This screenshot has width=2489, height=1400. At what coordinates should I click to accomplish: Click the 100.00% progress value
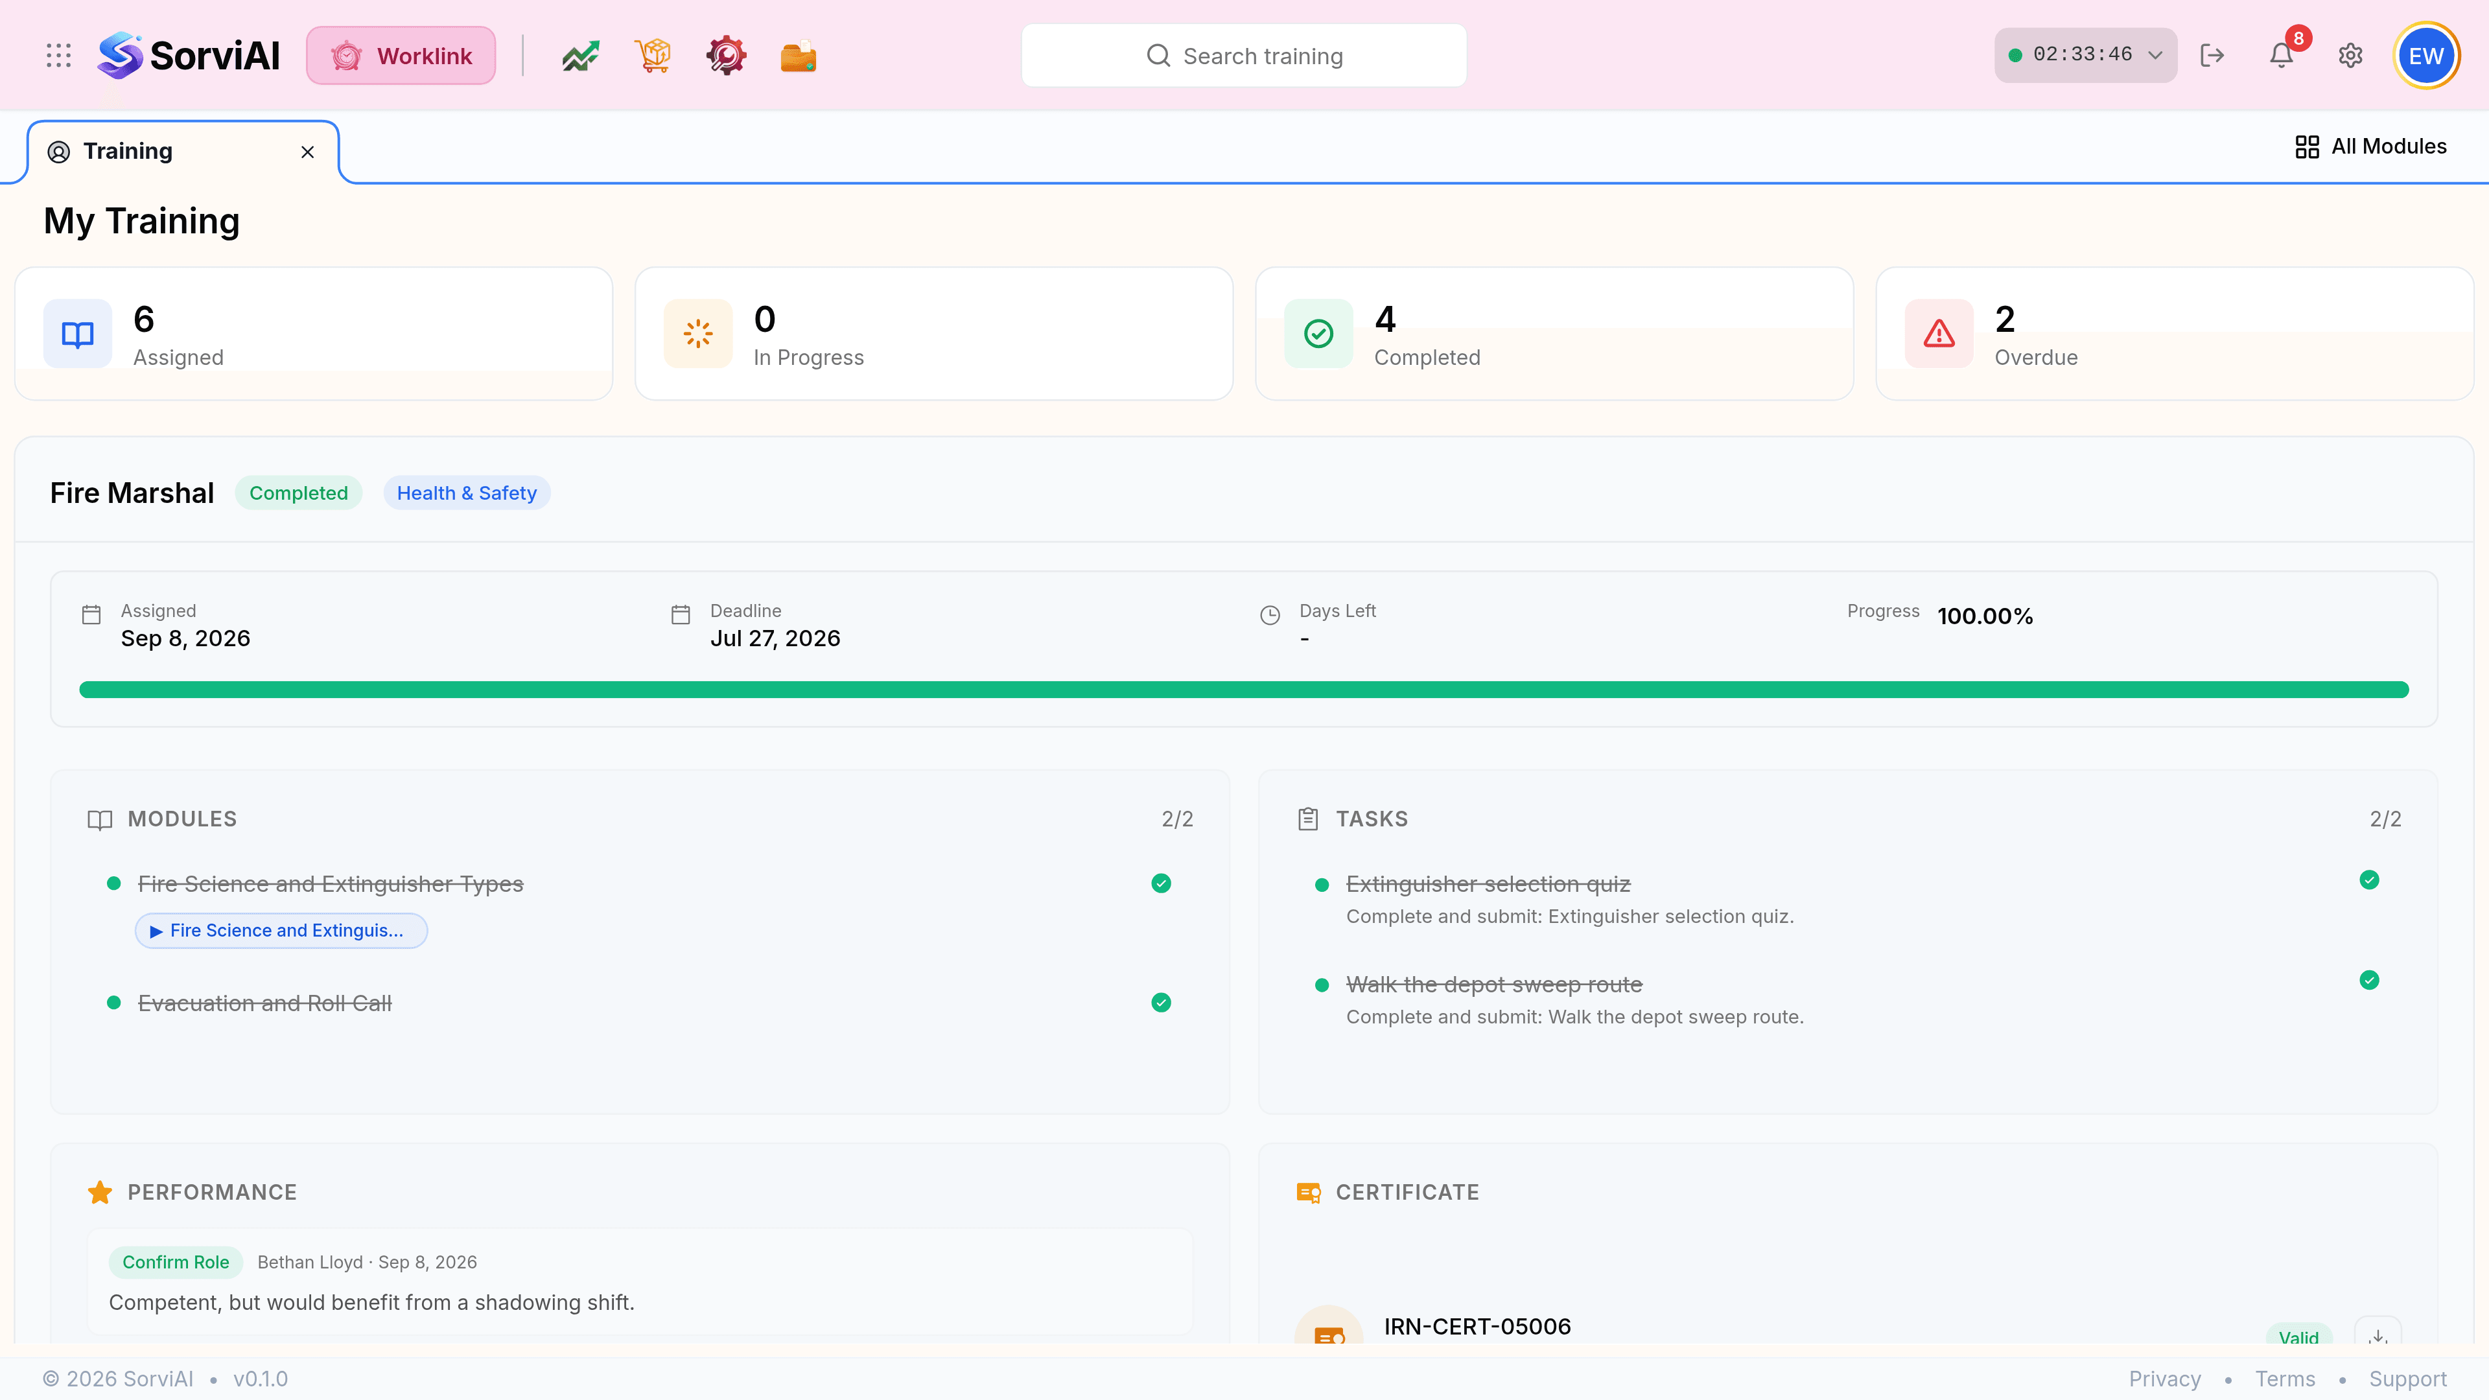click(1985, 616)
